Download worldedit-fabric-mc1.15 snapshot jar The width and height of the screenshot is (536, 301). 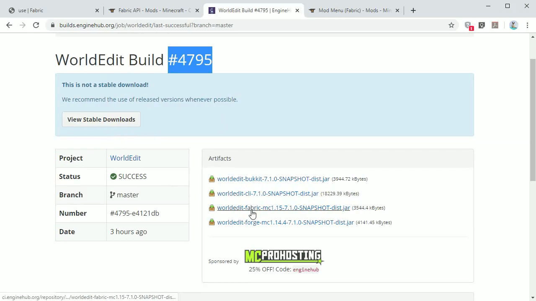283,208
